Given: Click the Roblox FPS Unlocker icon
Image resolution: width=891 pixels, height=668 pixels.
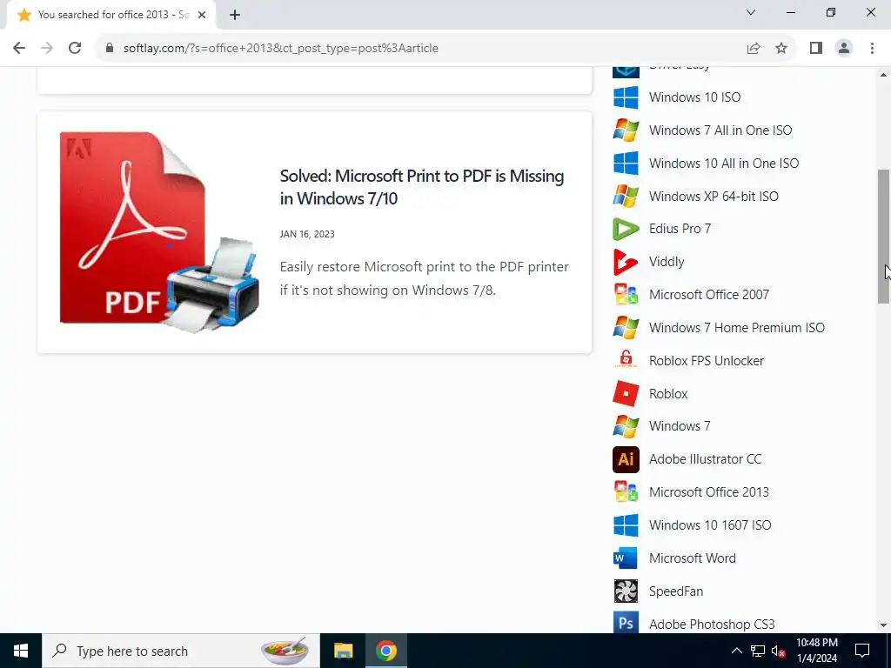Looking at the screenshot, I should click(x=626, y=361).
